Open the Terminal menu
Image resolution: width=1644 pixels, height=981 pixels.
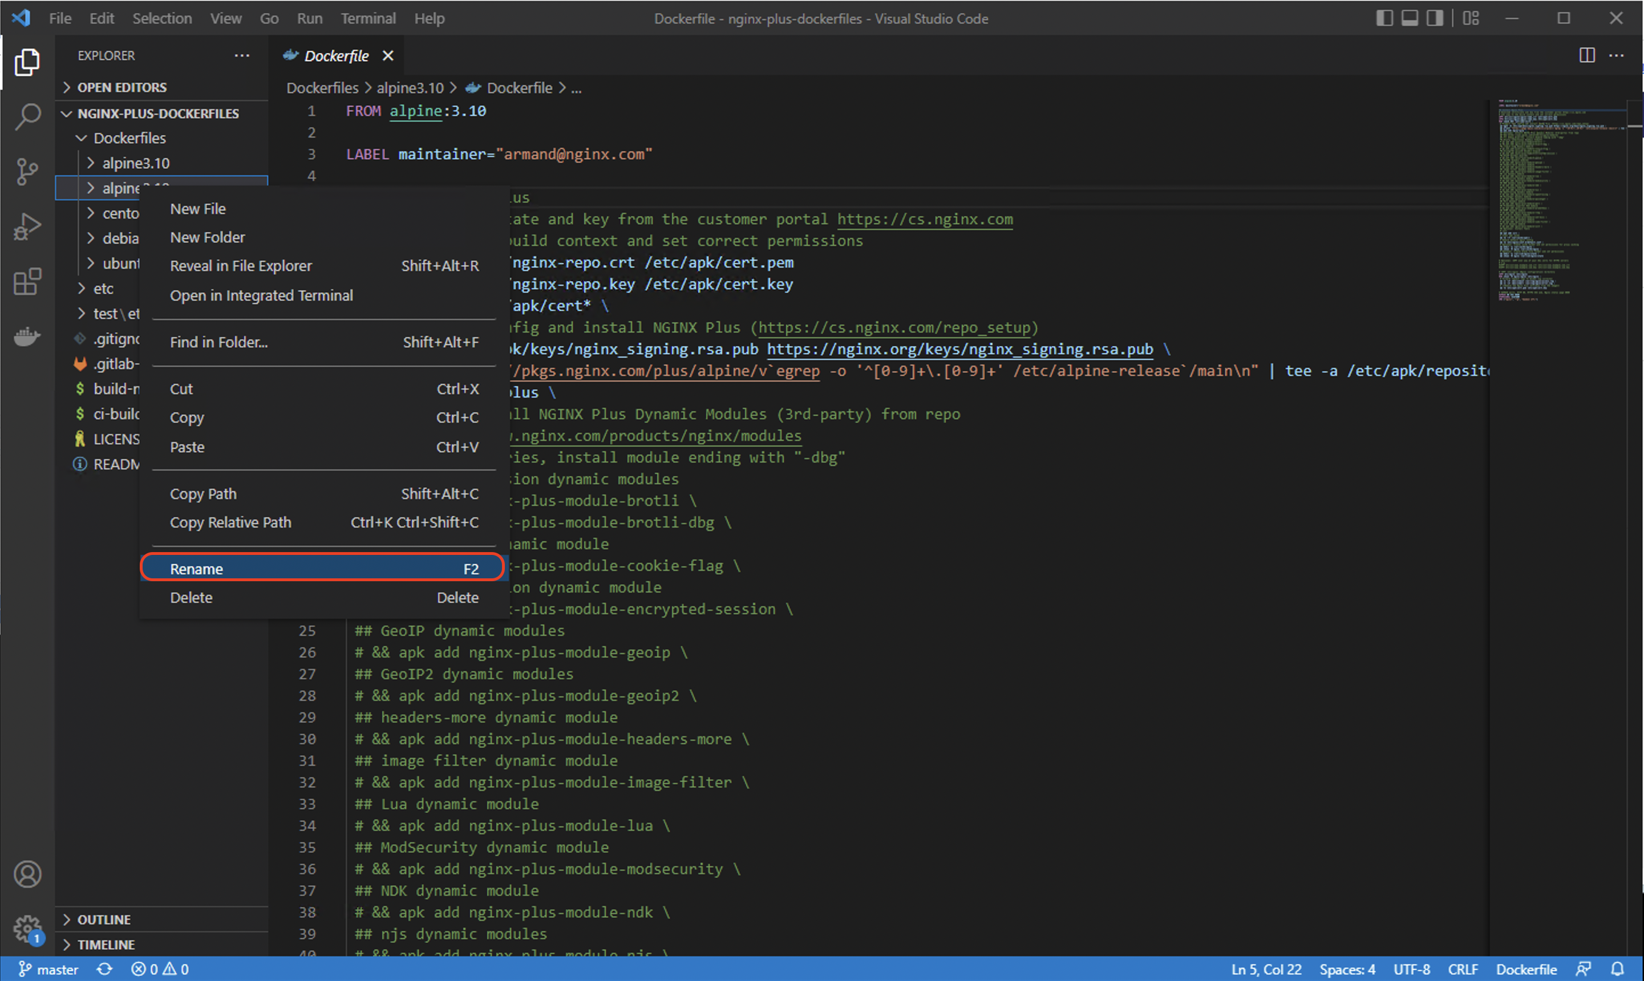(368, 18)
